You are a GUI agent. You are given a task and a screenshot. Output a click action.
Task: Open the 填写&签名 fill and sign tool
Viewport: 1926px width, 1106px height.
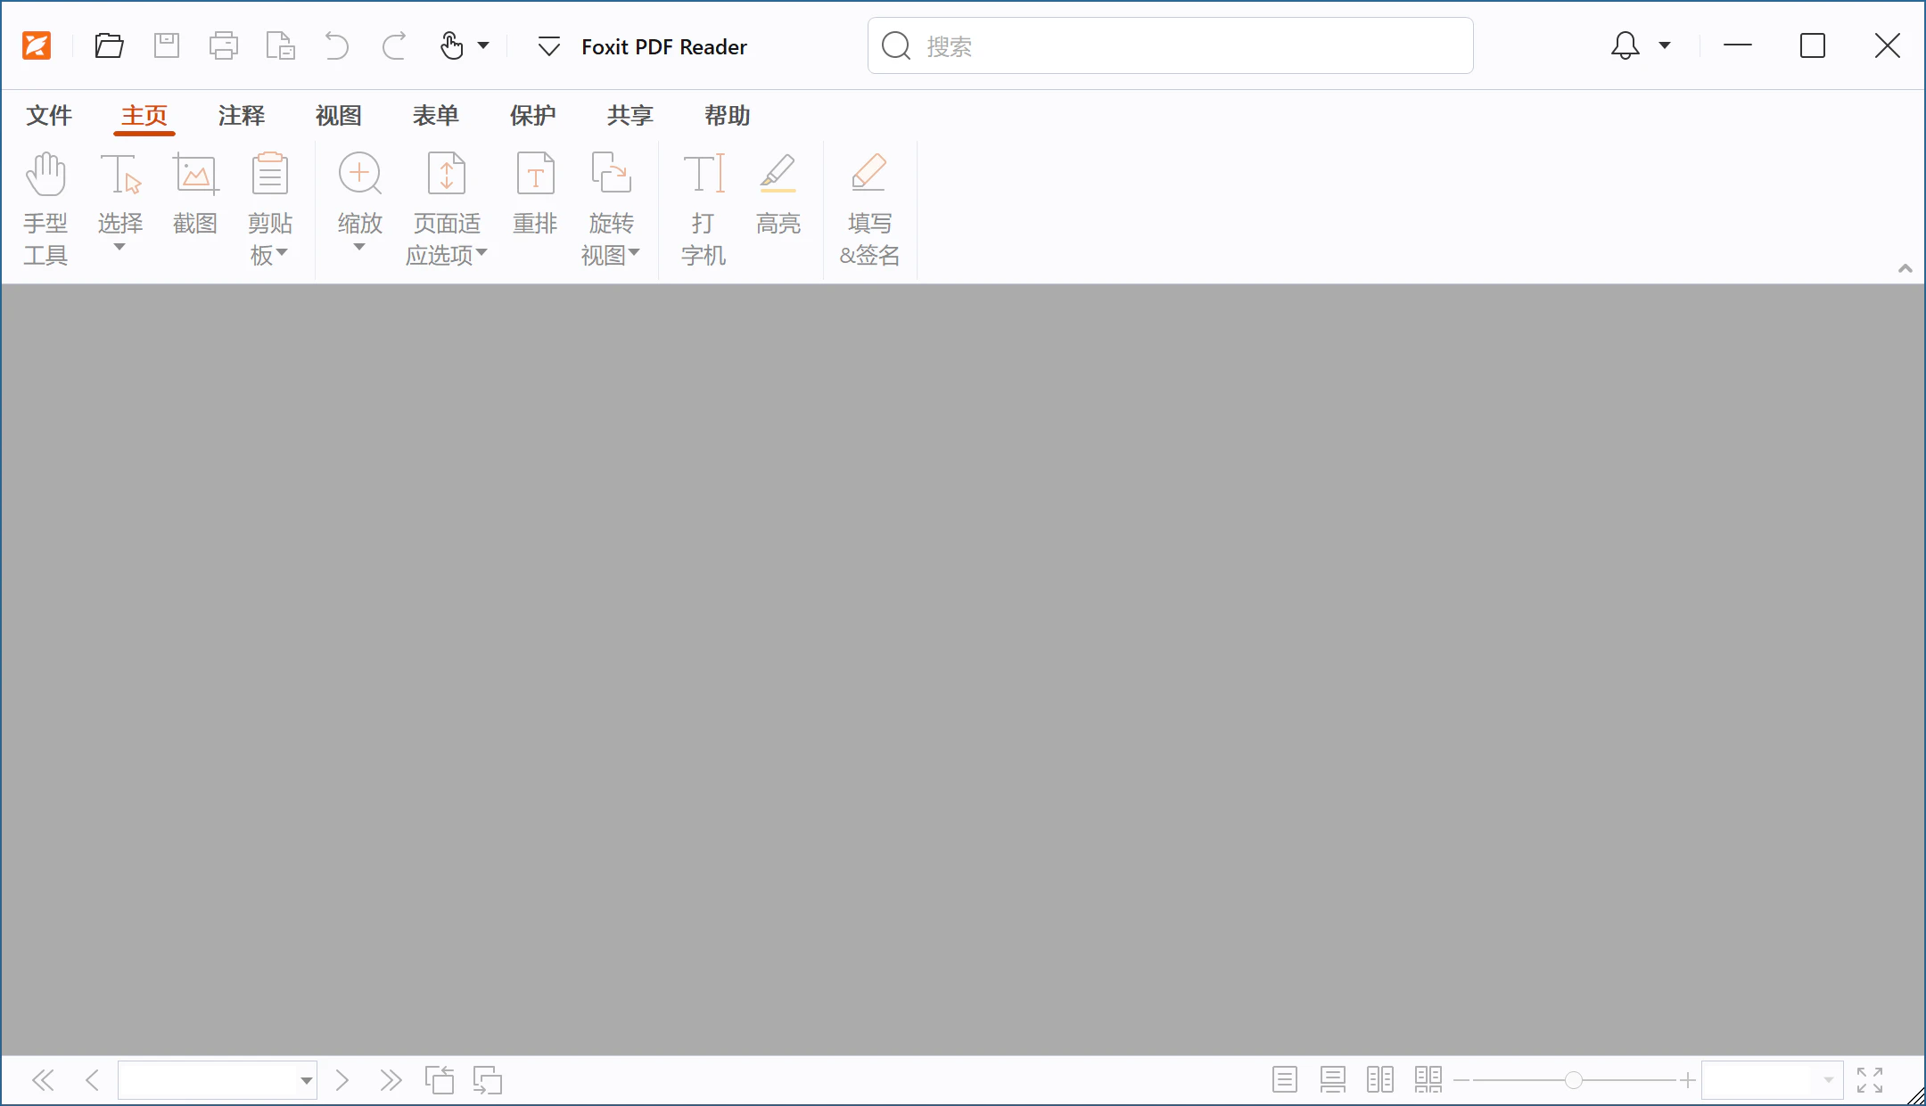(869, 209)
